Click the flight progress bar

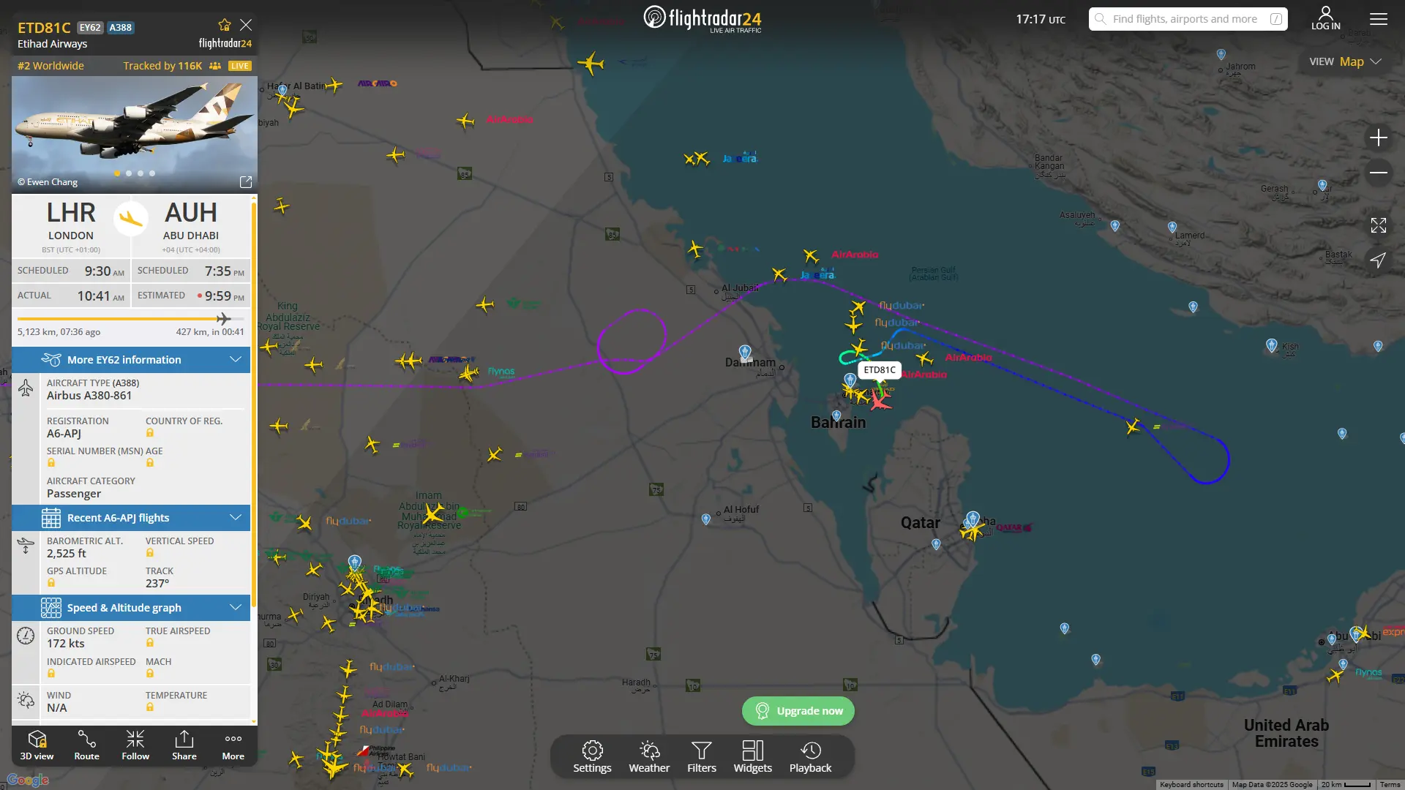[131, 319]
